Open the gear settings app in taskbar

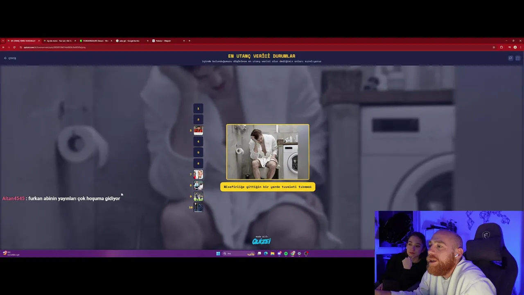[x=299, y=254]
